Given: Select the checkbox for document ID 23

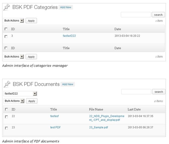Looking at the screenshot, I should point(7,128).
